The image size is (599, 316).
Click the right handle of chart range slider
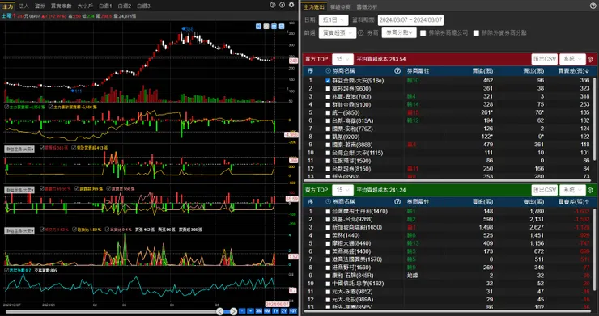point(233,311)
